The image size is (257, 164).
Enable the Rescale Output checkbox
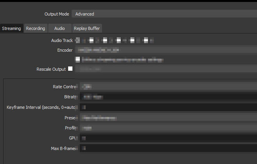(70, 69)
